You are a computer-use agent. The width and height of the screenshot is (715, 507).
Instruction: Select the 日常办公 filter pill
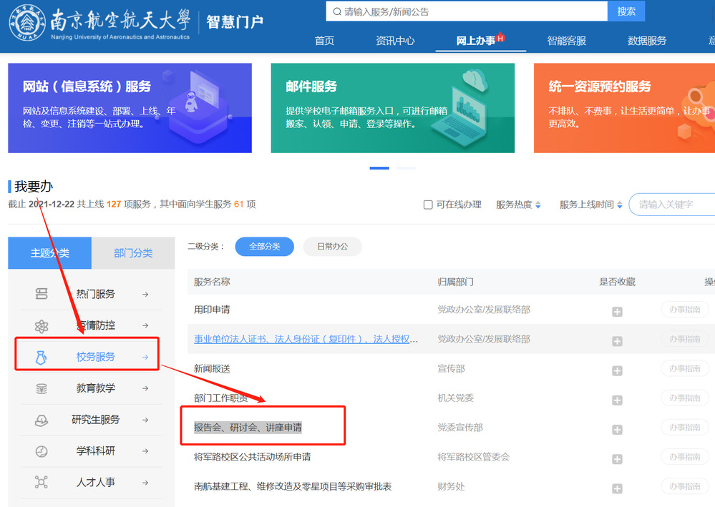[x=332, y=247]
